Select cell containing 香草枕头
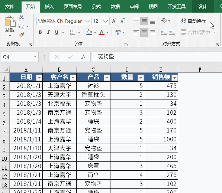 [x=93, y=95]
